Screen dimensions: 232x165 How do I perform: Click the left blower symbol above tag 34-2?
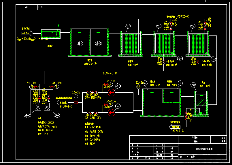[38, 107]
